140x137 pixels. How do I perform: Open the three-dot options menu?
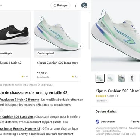75,6
